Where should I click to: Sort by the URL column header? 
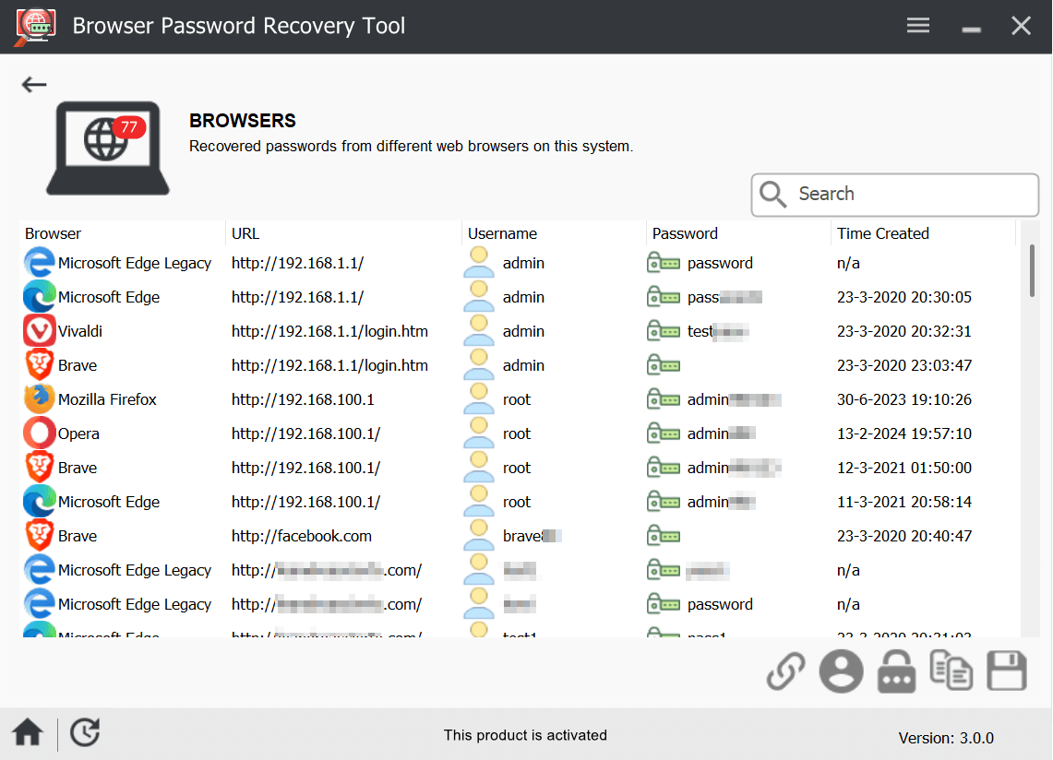coord(245,233)
